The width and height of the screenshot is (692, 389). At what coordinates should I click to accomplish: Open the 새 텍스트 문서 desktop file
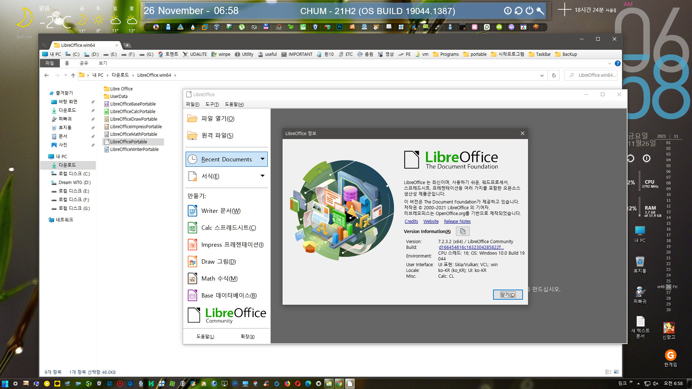[640, 327]
